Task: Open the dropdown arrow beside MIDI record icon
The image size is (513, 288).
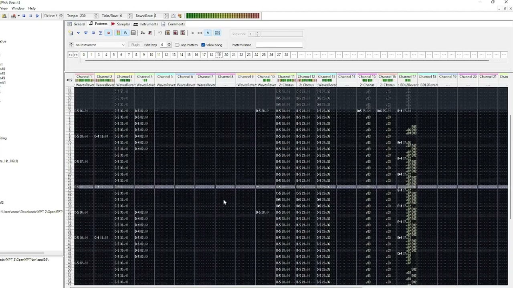Action: [x=18, y=16]
